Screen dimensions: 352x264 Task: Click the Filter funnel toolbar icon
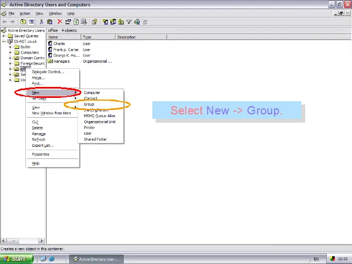129,22
